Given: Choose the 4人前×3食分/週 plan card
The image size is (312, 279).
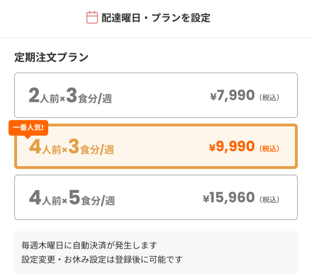Looking at the screenshot, I should click(156, 147).
